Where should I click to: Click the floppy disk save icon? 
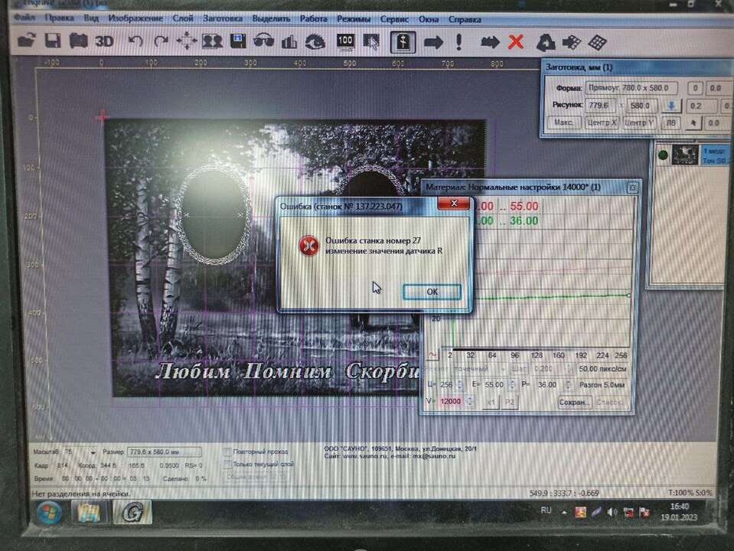(53, 41)
